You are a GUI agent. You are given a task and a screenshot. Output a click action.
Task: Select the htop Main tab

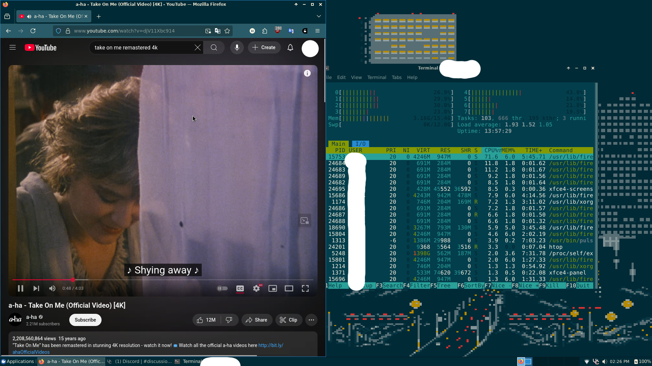338,144
